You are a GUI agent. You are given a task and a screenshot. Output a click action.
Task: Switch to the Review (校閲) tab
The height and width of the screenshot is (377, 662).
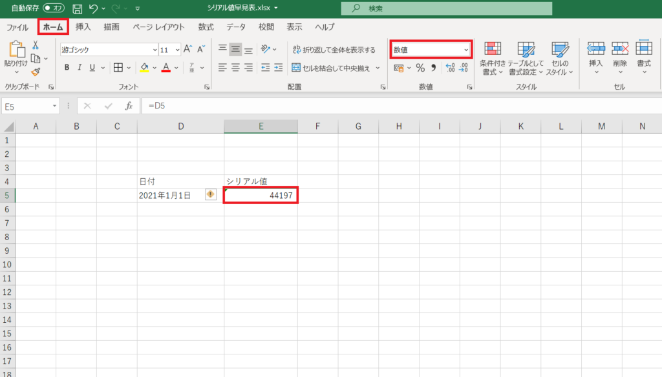266,27
